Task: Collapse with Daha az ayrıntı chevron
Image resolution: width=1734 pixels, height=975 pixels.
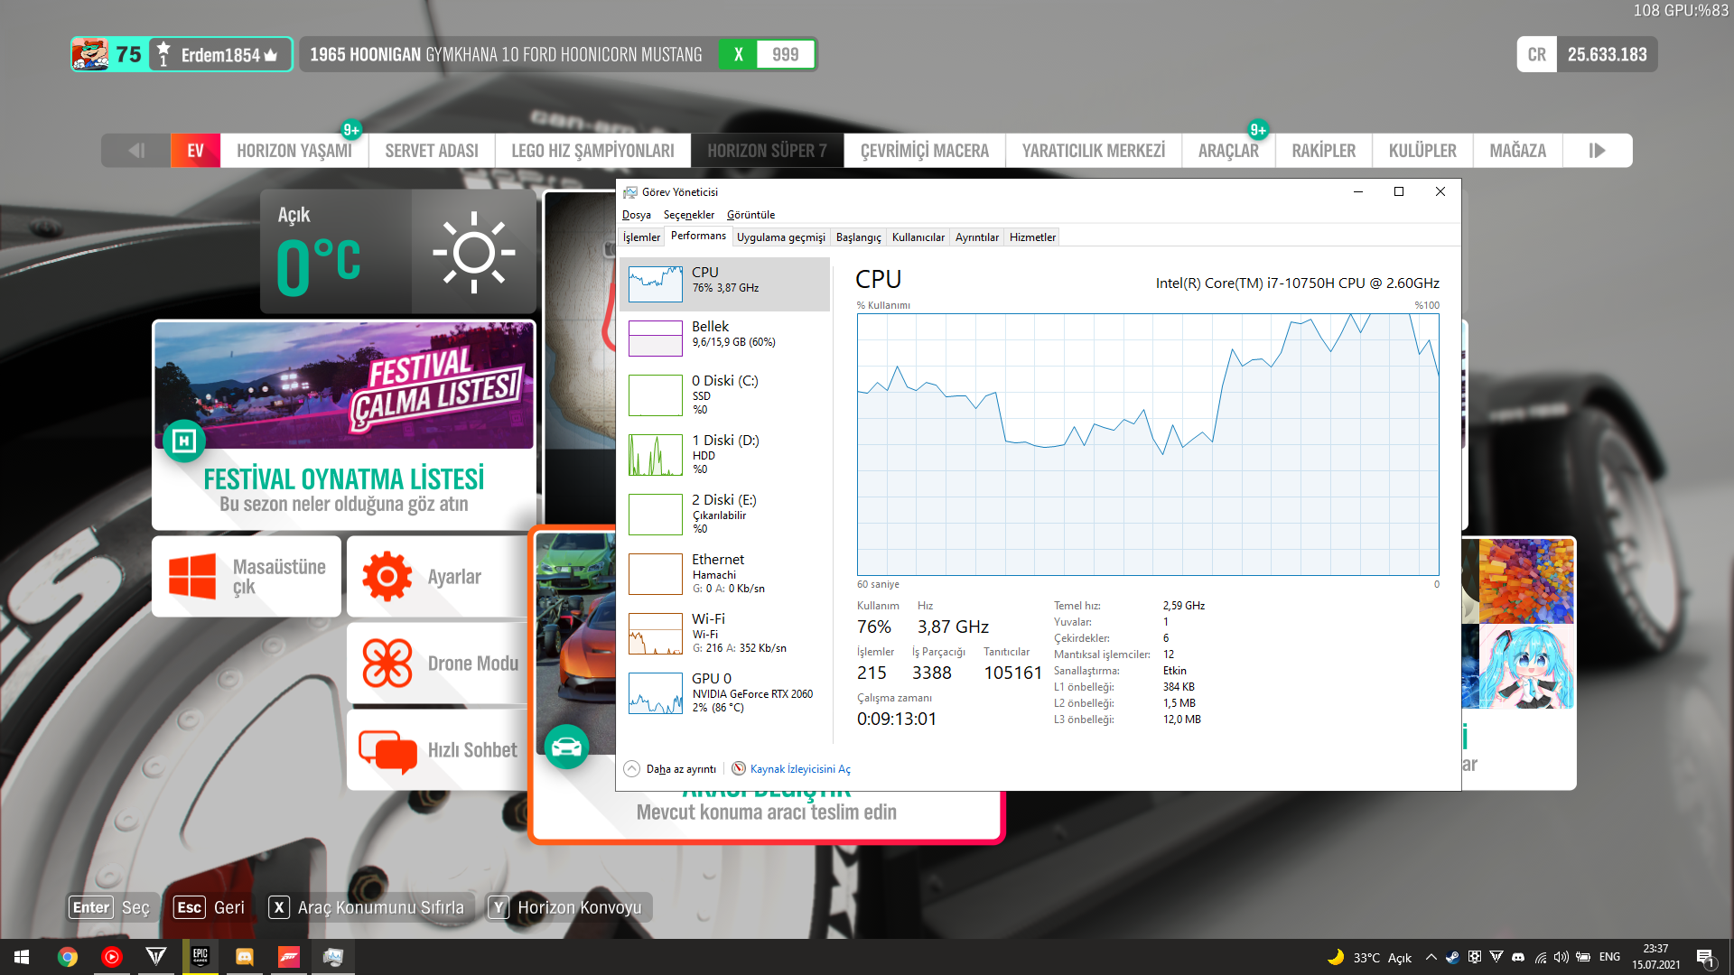Action: point(631,768)
